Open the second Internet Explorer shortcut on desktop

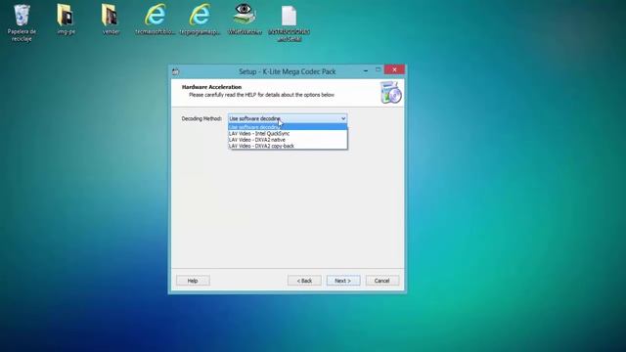(x=200, y=20)
